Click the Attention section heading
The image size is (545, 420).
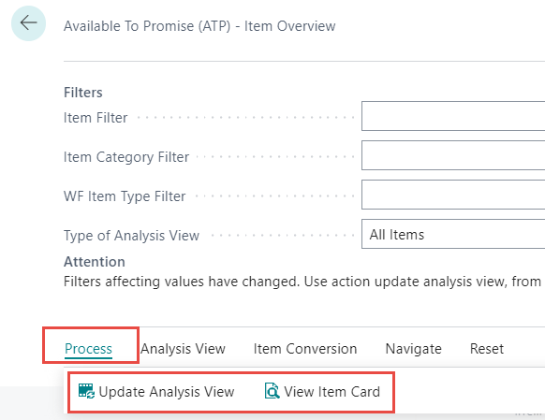tap(95, 261)
